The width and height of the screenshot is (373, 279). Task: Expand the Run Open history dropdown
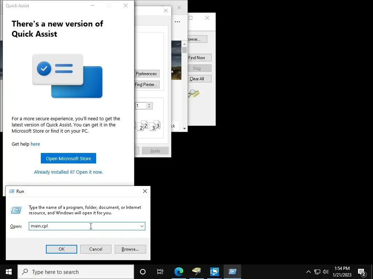point(142,226)
